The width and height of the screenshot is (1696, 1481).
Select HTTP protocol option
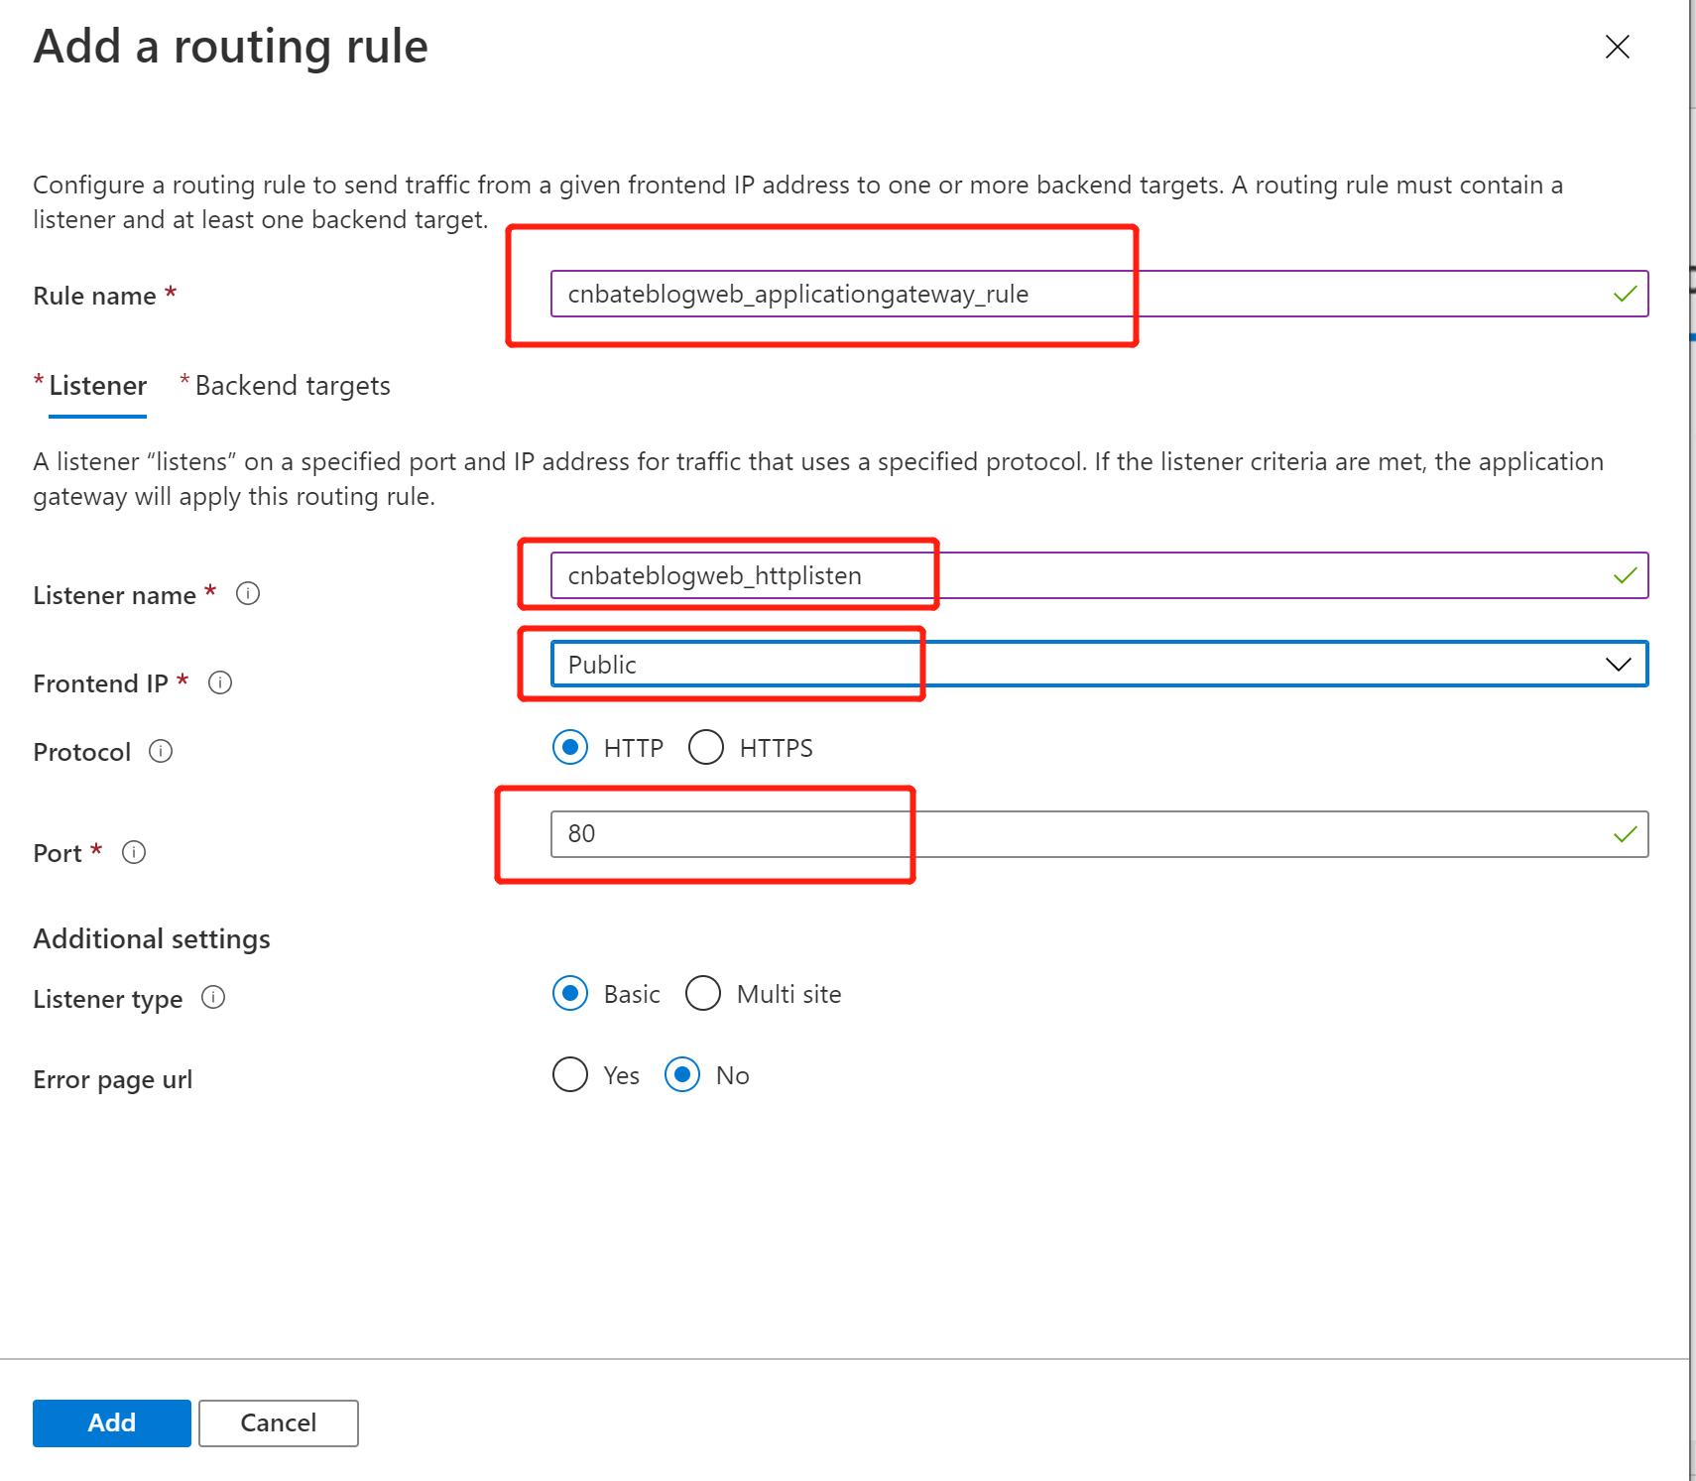569,748
